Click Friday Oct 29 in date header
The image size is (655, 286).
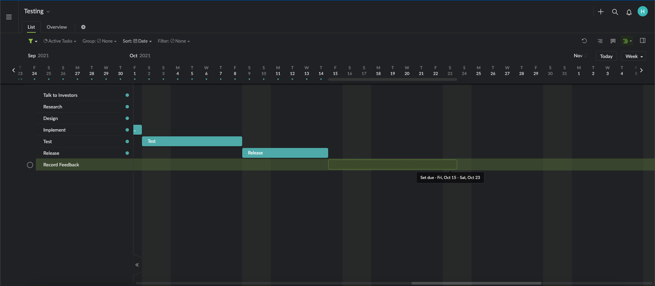tap(536, 71)
